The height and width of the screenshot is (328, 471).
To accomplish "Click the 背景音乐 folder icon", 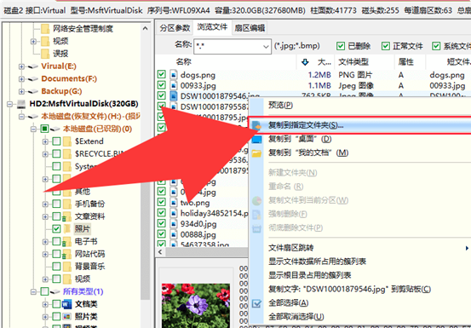I will (67, 267).
